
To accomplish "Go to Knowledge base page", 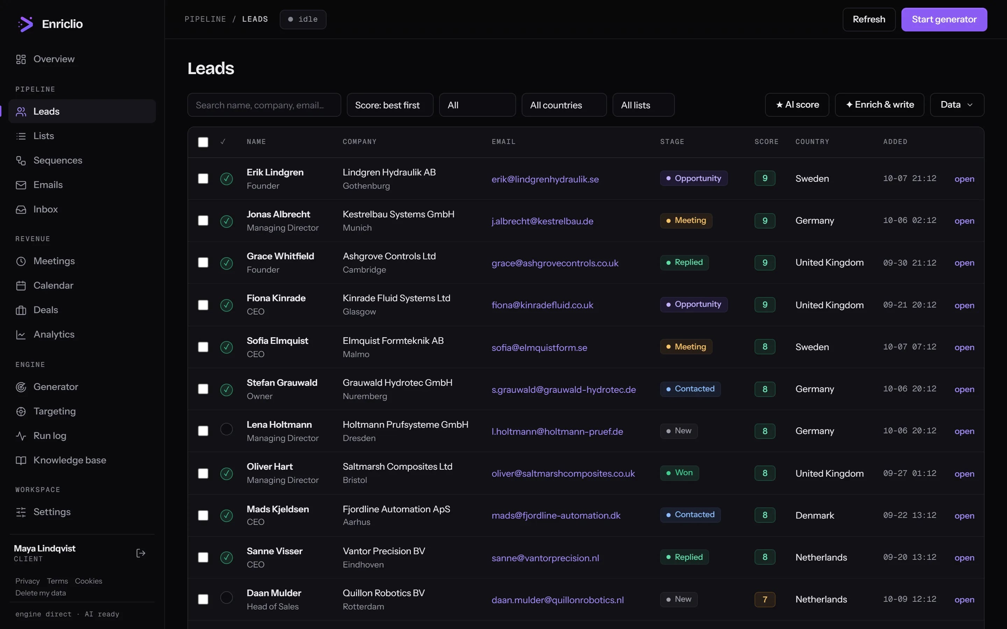I will click(82, 461).
